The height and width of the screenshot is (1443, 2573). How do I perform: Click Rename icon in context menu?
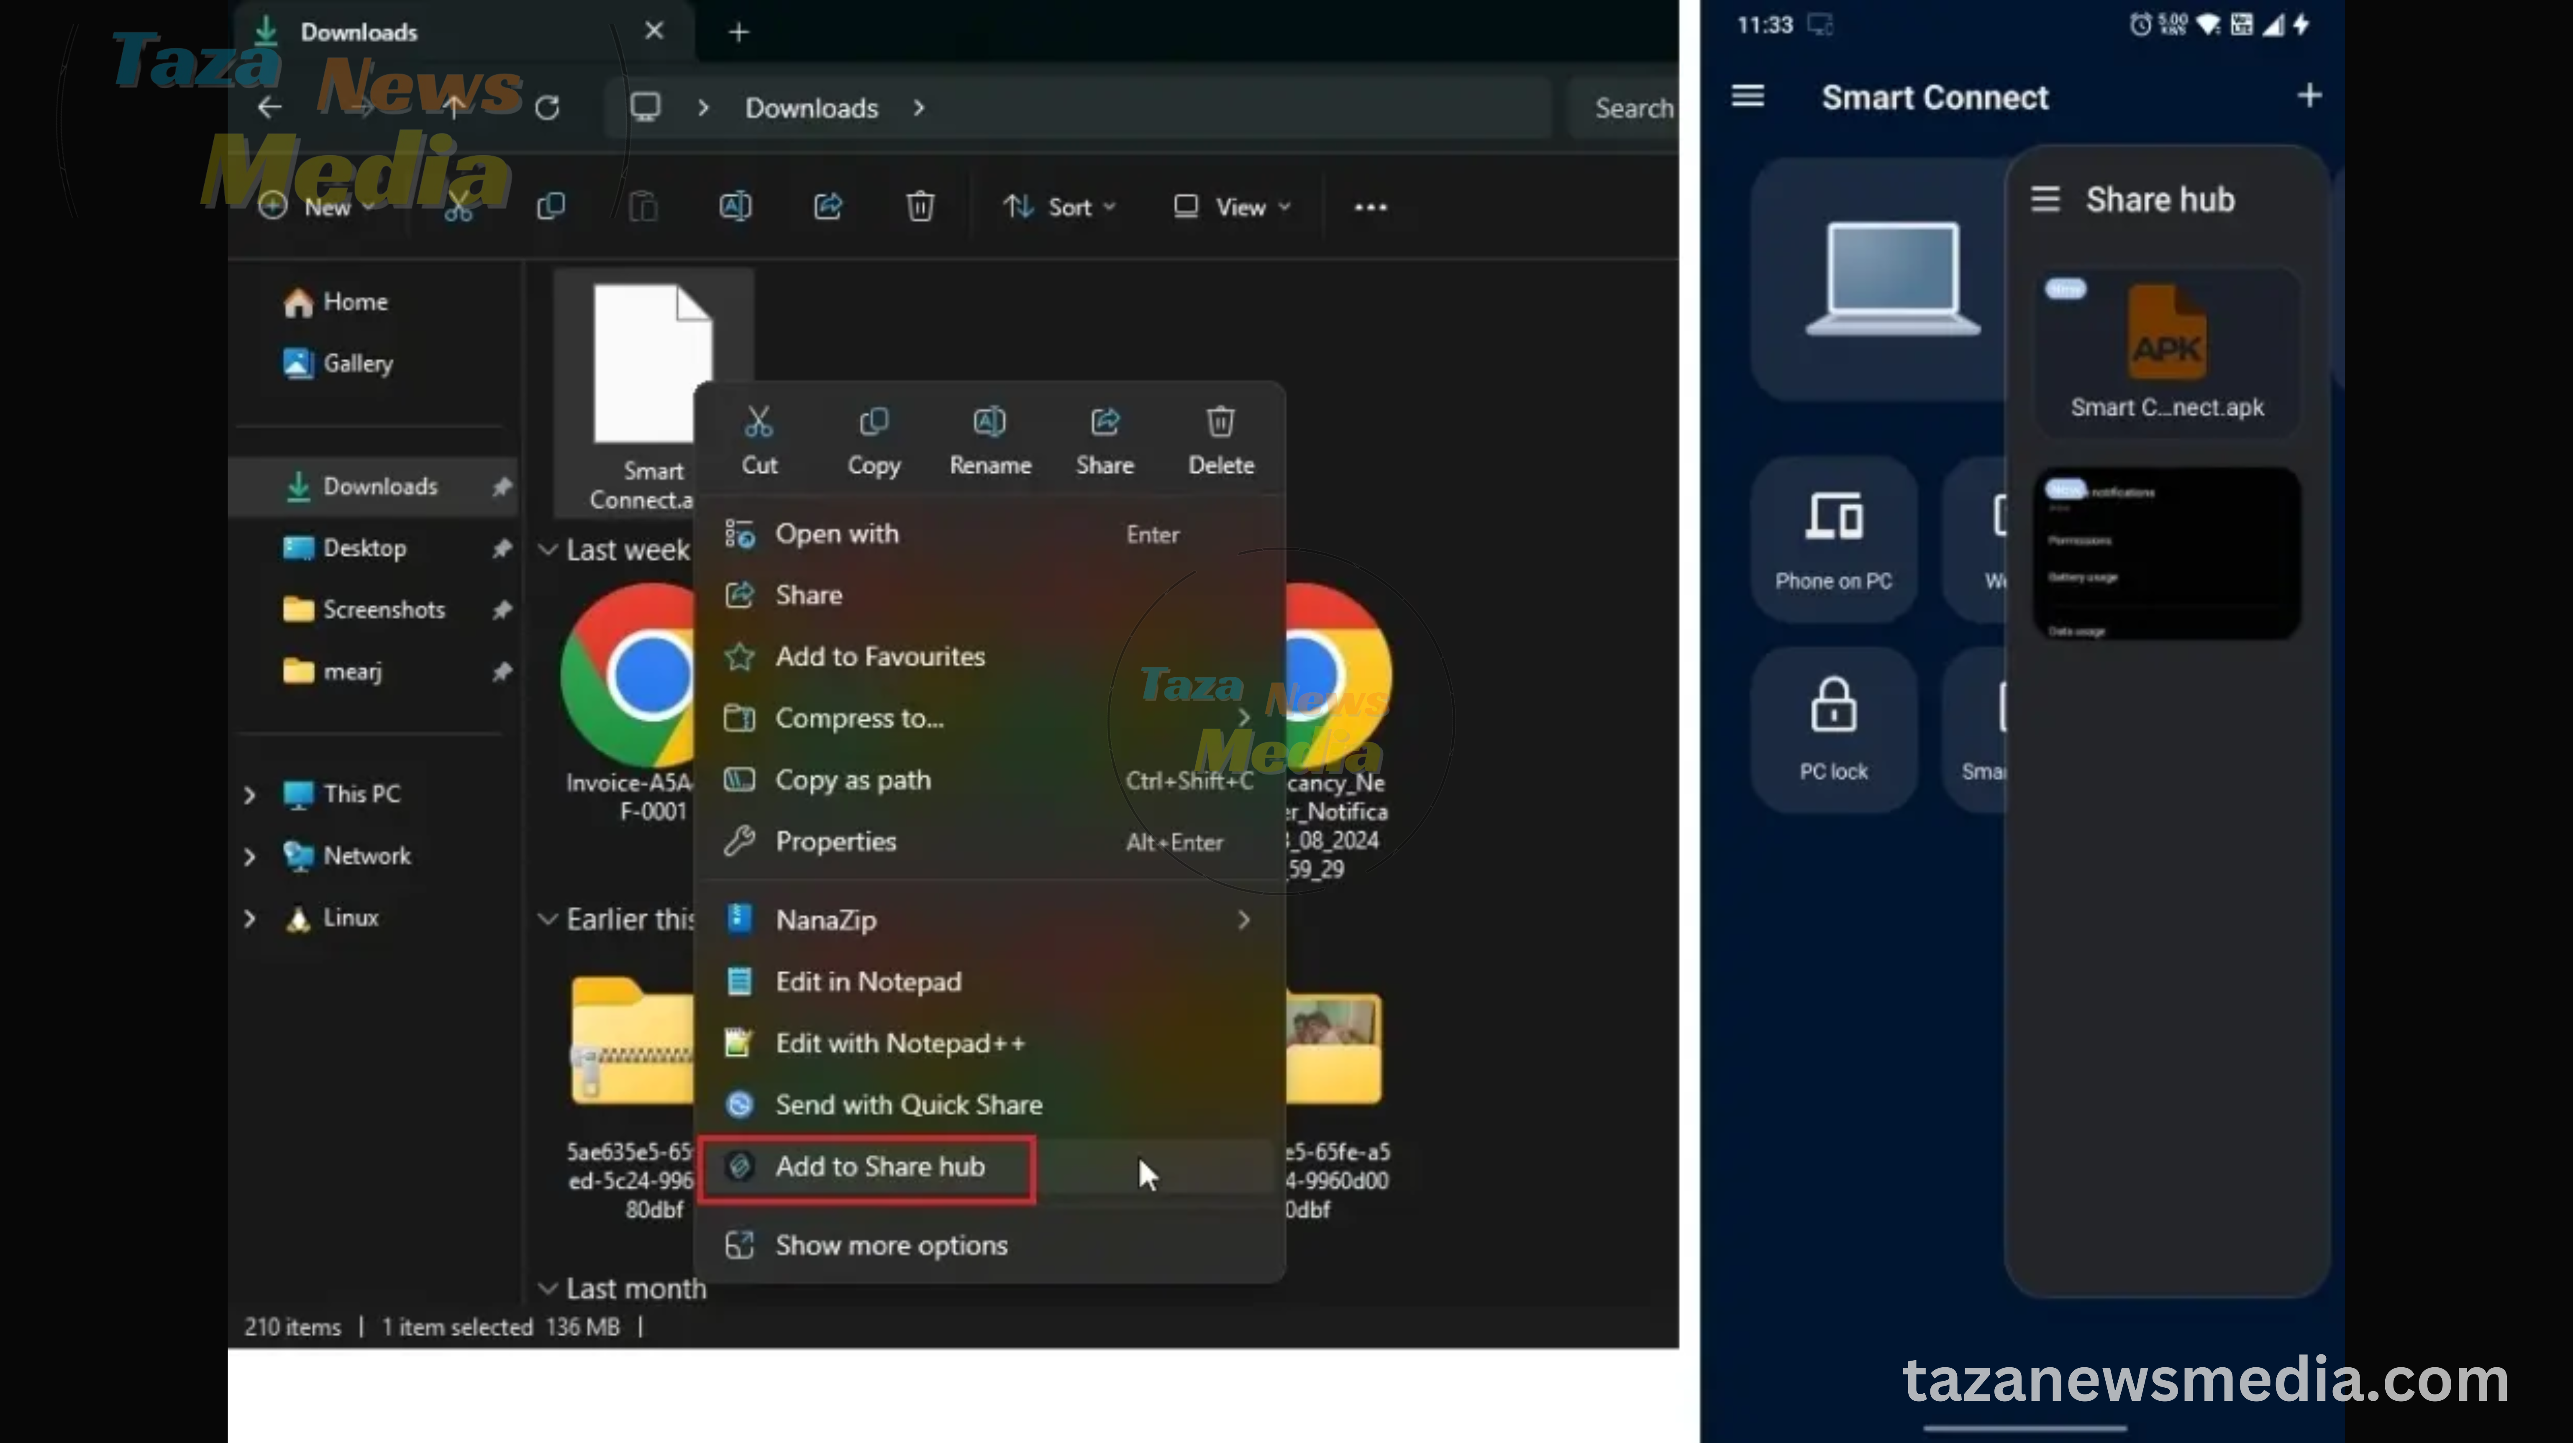pos(990,440)
